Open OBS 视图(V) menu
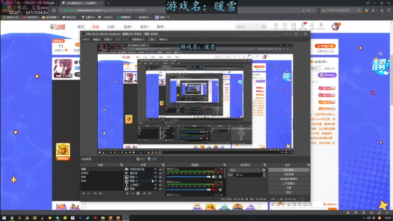This screenshot has height=221, width=393. [108, 39]
